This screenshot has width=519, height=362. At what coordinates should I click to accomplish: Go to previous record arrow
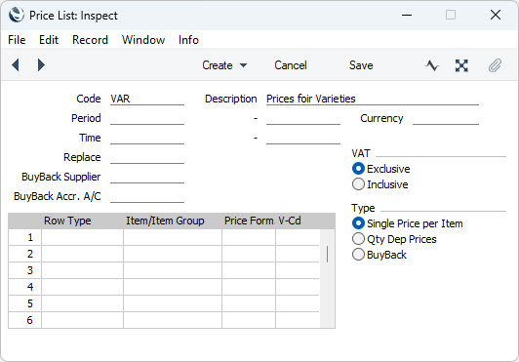pyautogui.click(x=16, y=65)
